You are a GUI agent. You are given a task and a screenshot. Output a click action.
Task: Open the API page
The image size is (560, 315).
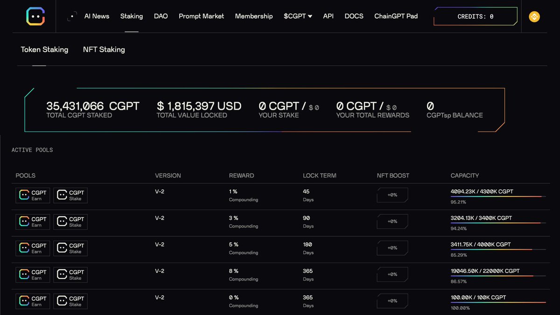click(329, 16)
